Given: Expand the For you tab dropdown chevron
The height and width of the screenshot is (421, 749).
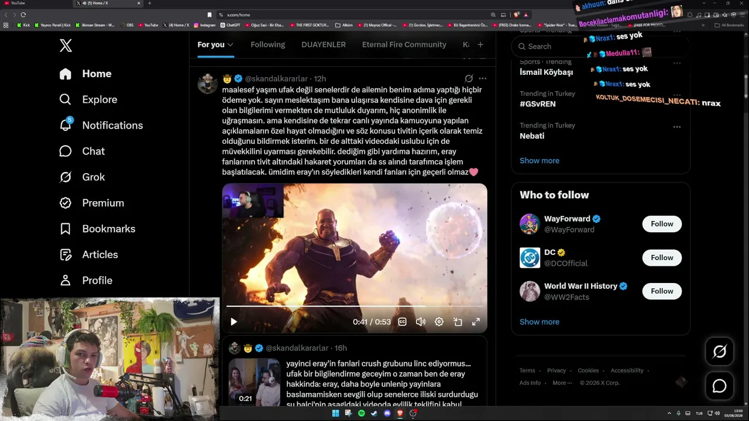Looking at the screenshot, I should (x=231, y=45).
